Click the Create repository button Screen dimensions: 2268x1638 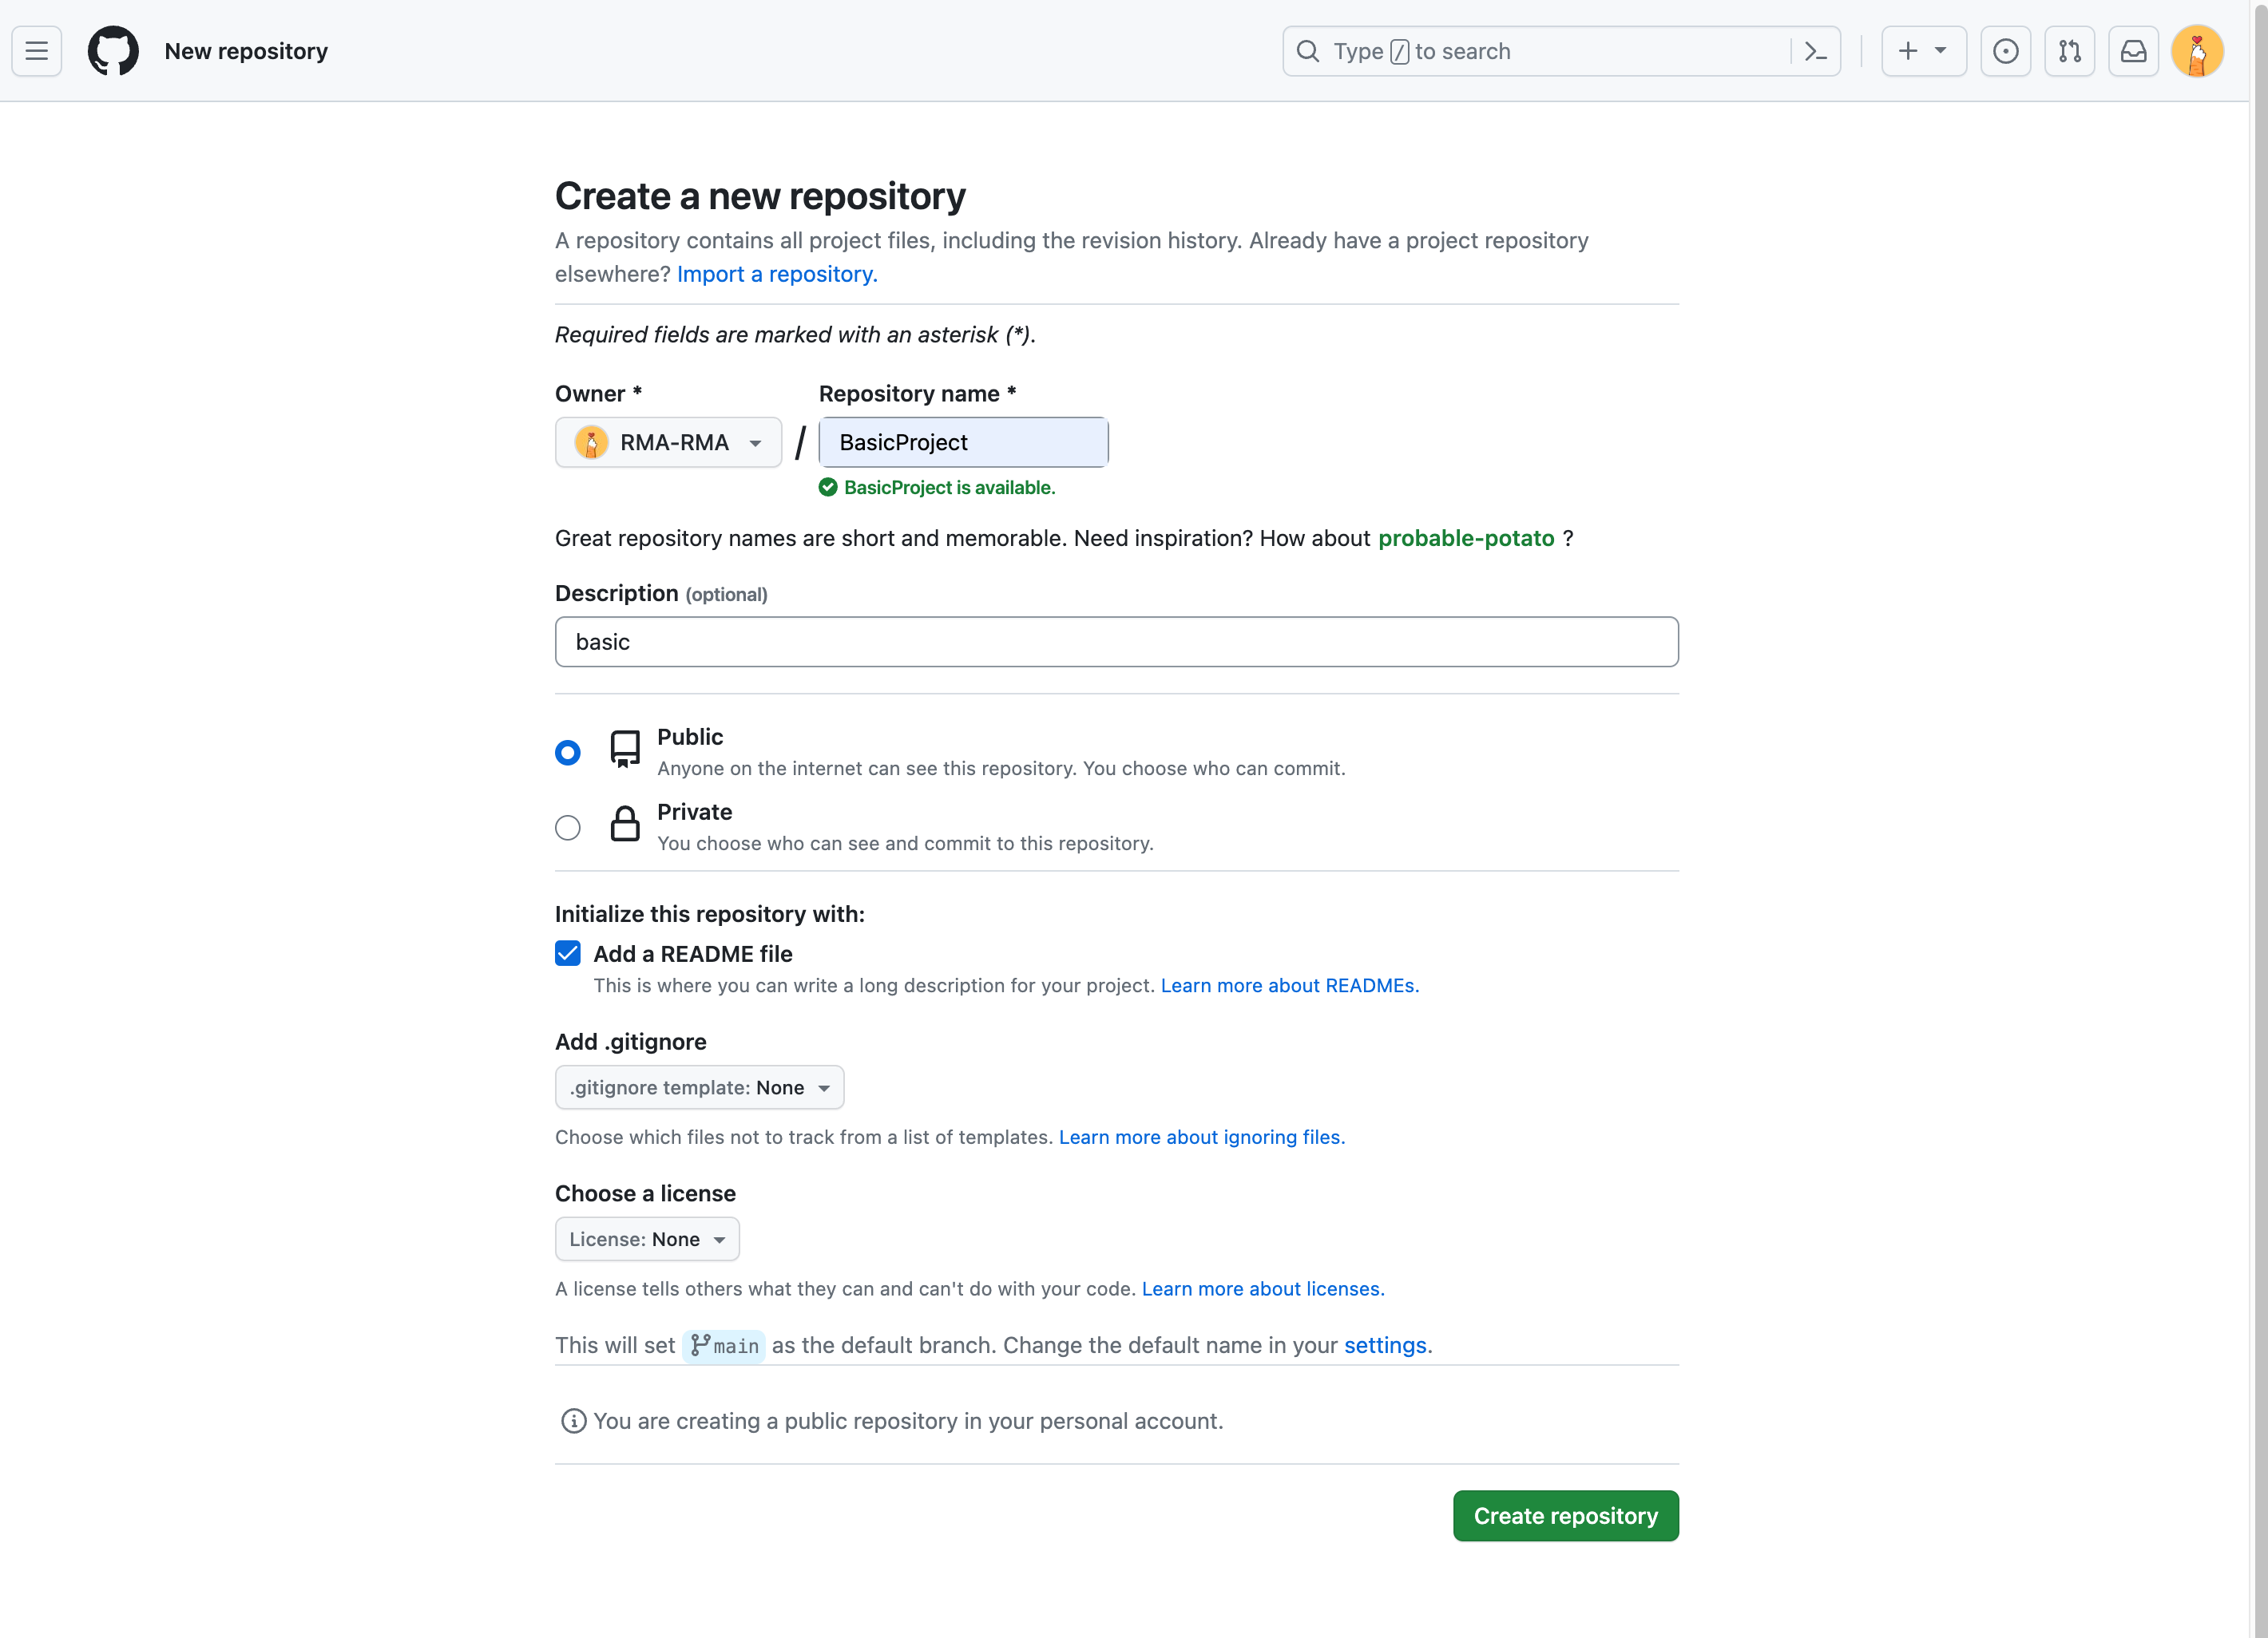pos(1565,1516)
